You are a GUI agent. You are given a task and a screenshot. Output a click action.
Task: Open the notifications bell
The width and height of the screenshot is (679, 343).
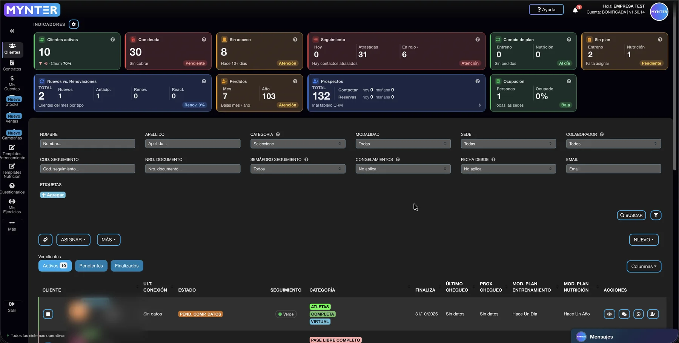pos(575,11)
